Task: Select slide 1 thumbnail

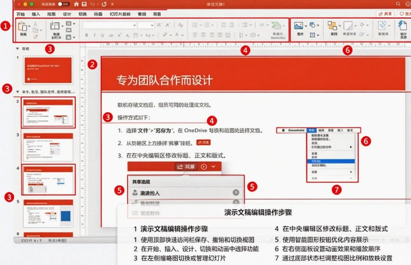Action: tap(48, 70)
